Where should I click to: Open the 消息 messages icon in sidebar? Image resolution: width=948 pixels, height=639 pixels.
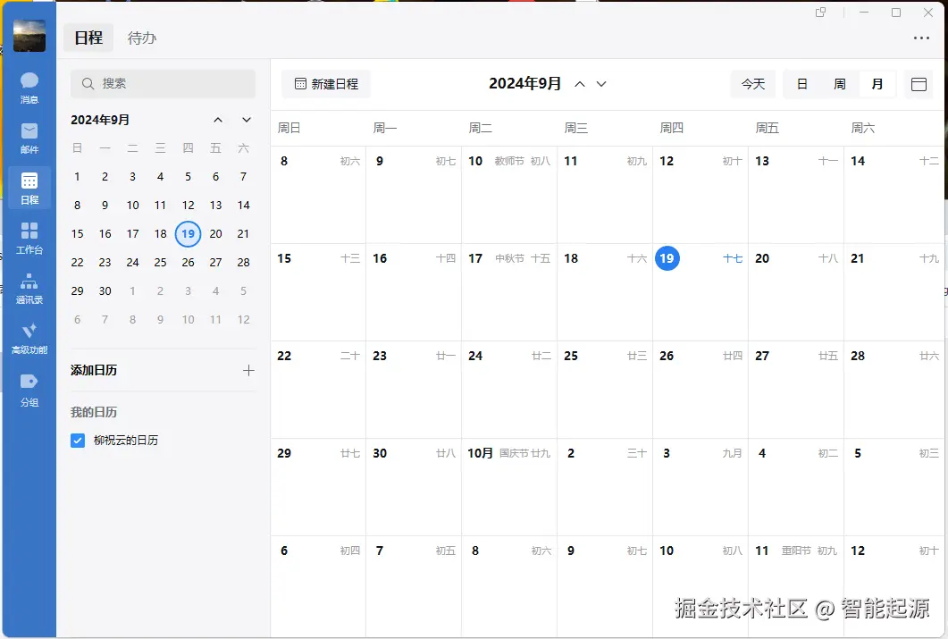[x=29, y=87]
